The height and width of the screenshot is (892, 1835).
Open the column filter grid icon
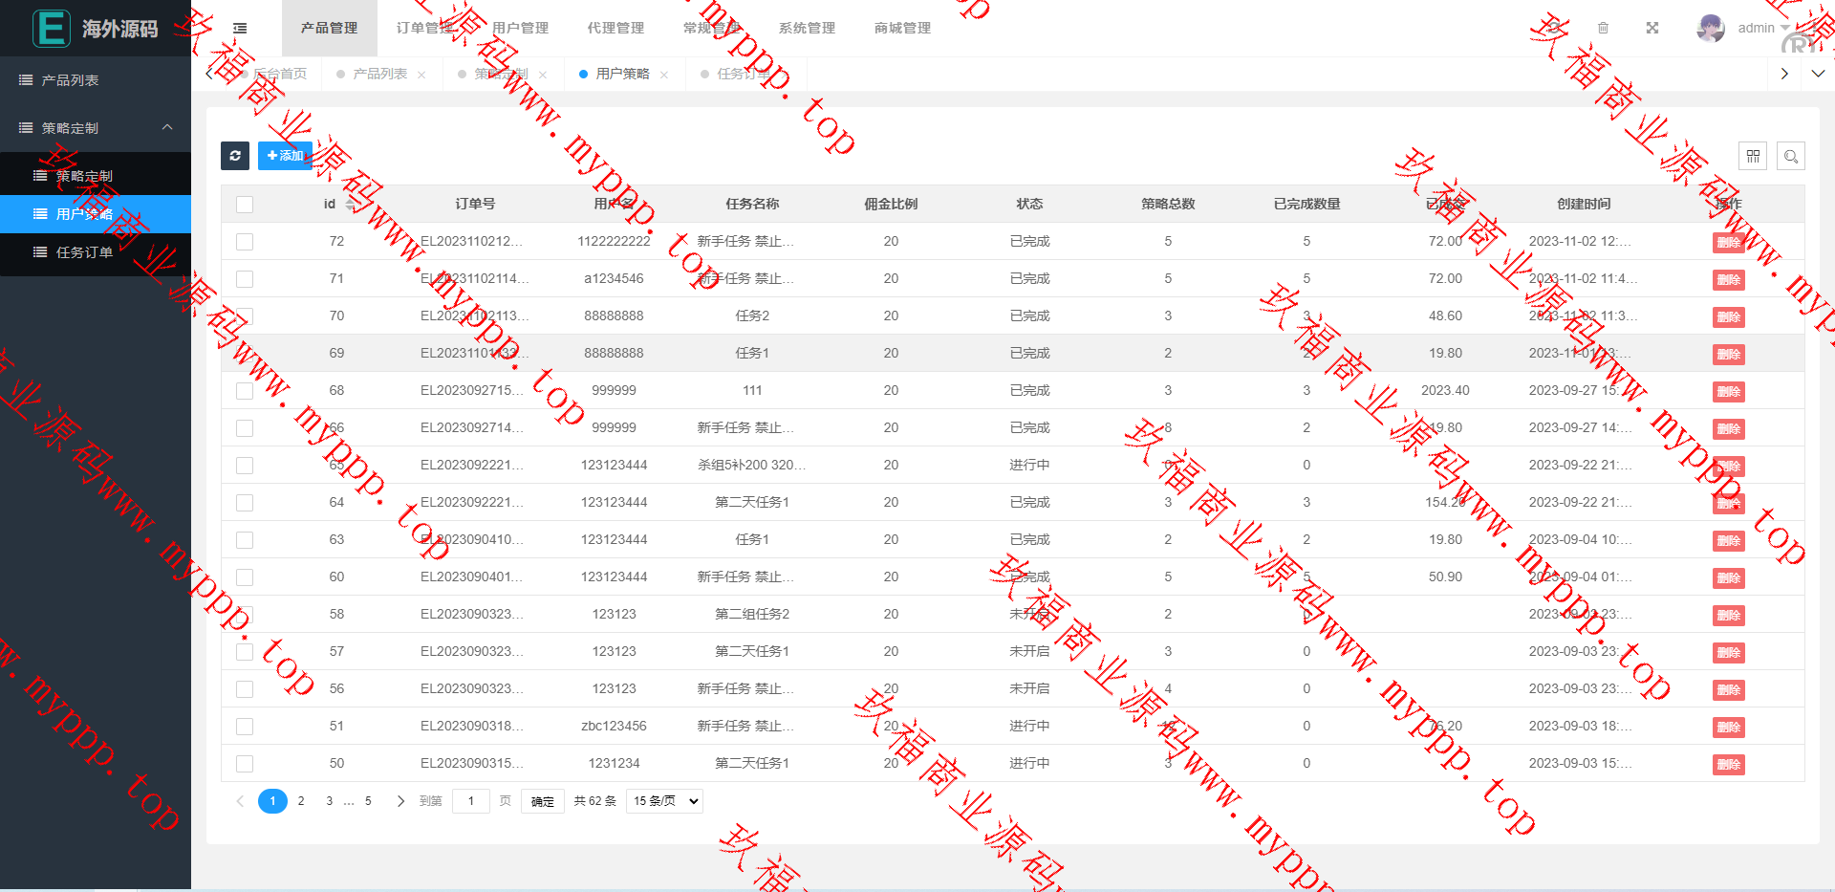(1753, 156)
